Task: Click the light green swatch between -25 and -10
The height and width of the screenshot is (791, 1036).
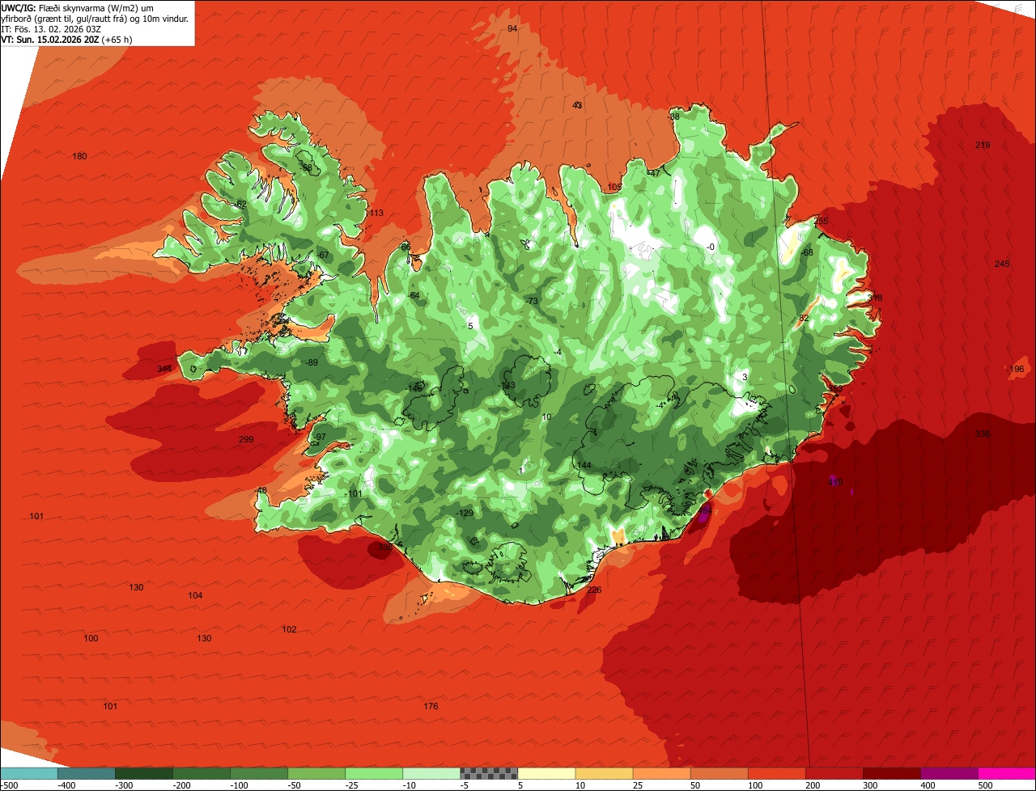Action: [x=374, y=773]
